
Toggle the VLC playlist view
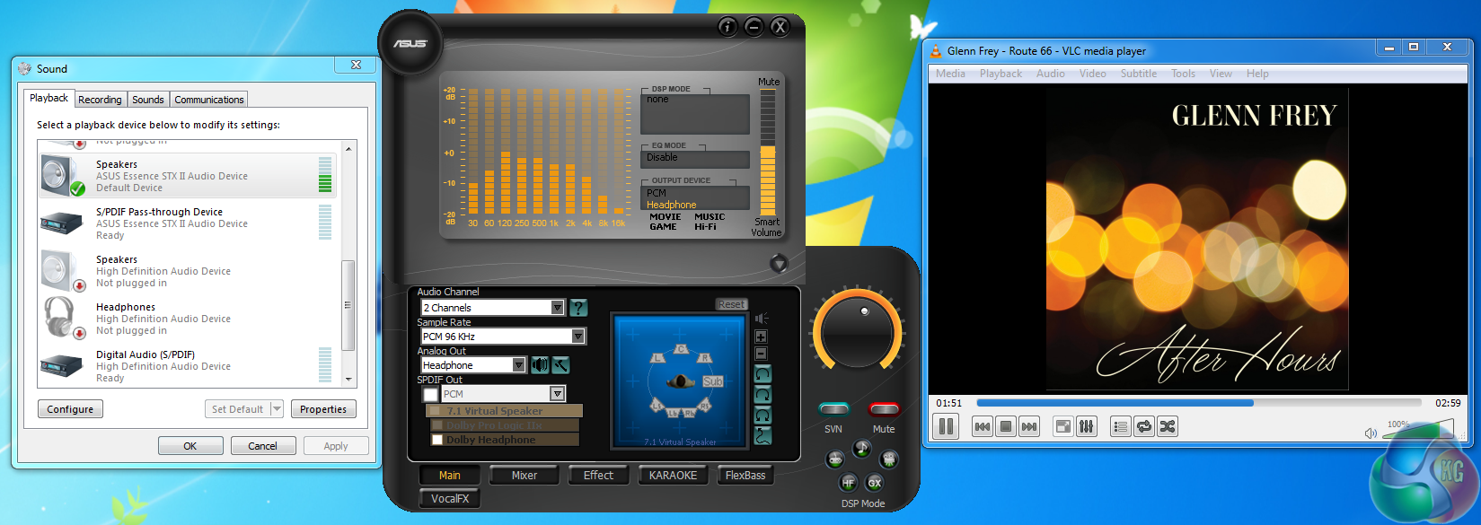(x=1120, y=427)
